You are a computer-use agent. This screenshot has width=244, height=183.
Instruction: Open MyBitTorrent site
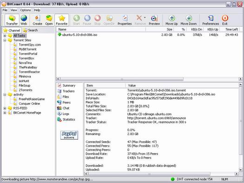27,49
